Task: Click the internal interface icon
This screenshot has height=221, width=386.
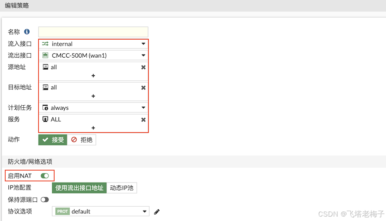Action: click(45, 44)
